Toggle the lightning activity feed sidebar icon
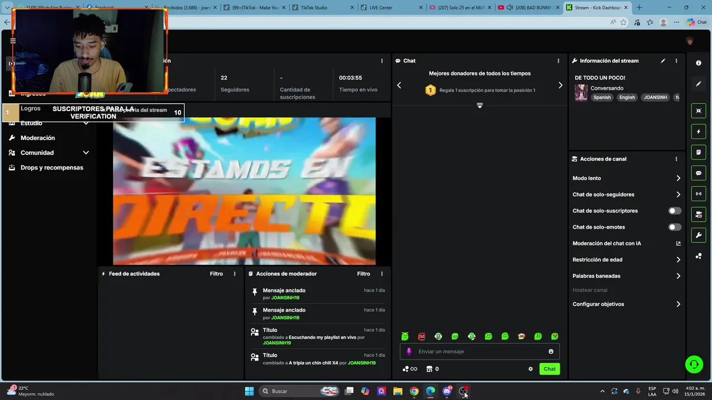The width and height of the screenshot is (712, 400). point(699,132)
